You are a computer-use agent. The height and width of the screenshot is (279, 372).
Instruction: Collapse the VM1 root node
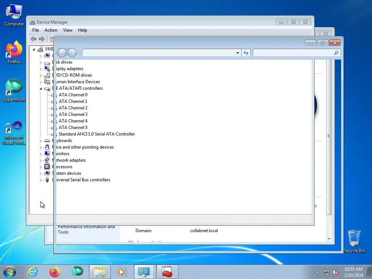coord(34,49)
